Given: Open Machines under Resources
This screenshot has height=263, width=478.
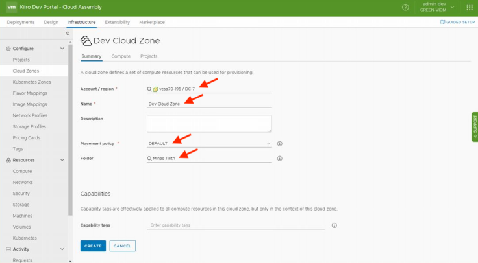Looking at the screenshot, I should 22,216.
